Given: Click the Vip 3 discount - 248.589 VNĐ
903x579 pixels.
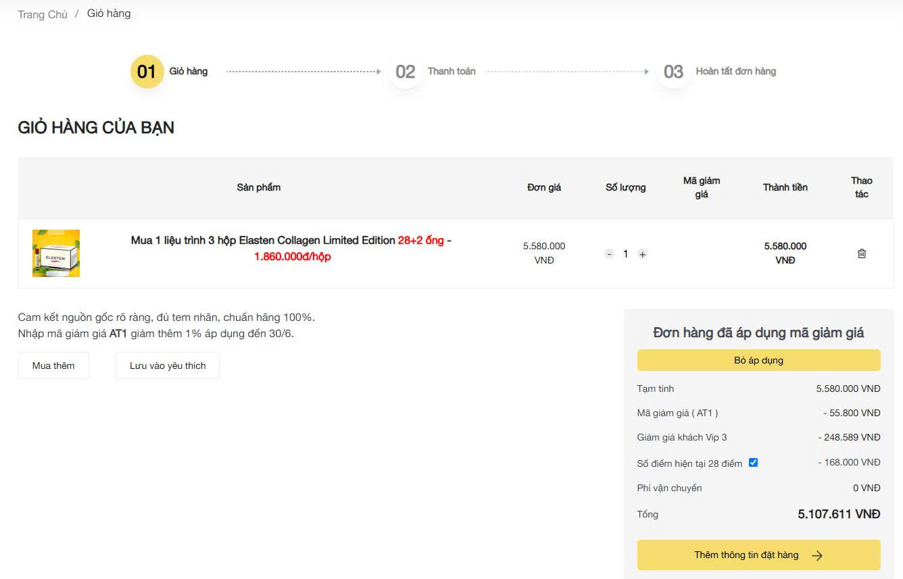Looking at the screenshot, I should point(849,437).
